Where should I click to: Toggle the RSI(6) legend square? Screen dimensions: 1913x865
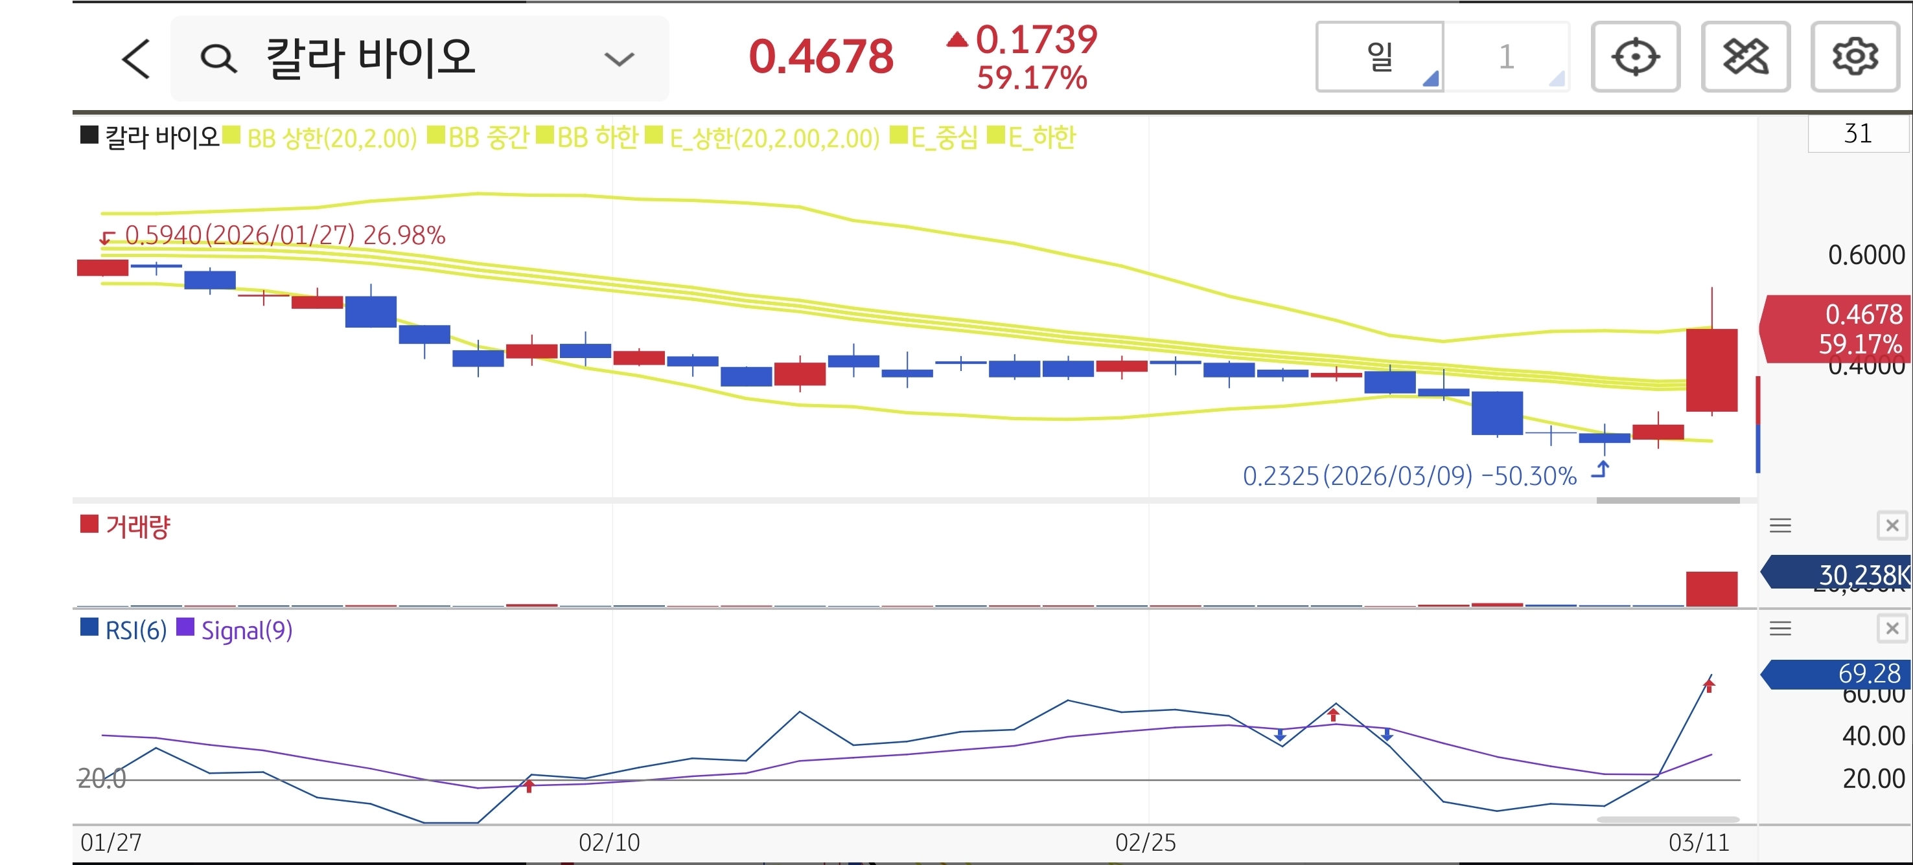[x=89, y=627]
